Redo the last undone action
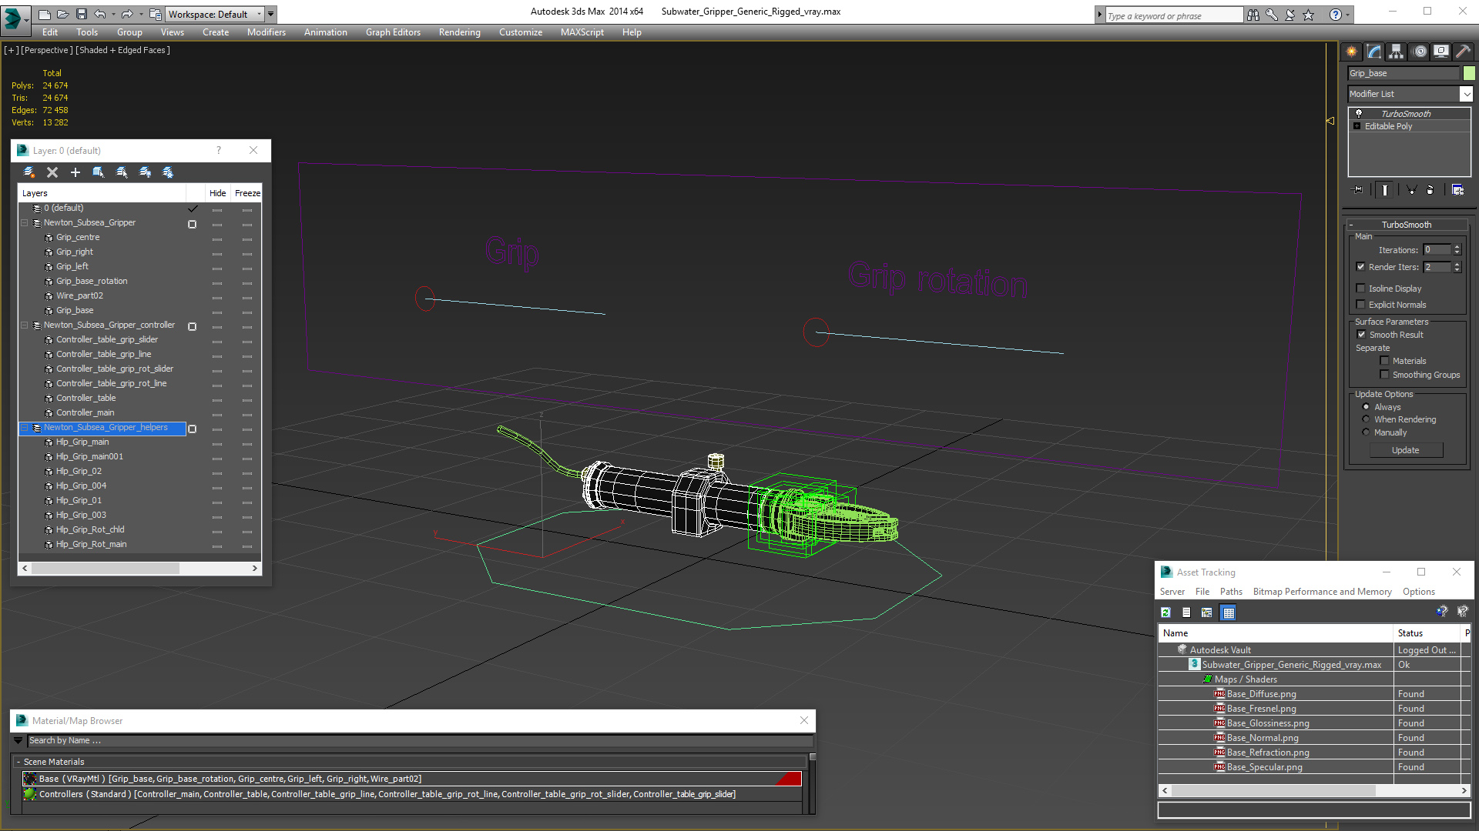Screen dimensions: 1479x831 pos(127,14)
